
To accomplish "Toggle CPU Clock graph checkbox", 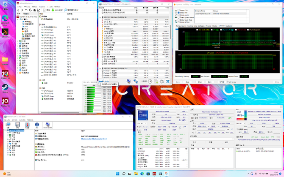I will click(197, 30).
